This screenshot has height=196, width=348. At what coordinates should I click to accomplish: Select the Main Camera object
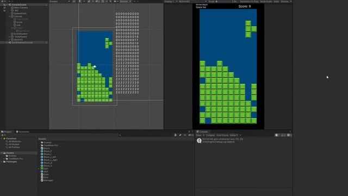click(x=21, y=8)
